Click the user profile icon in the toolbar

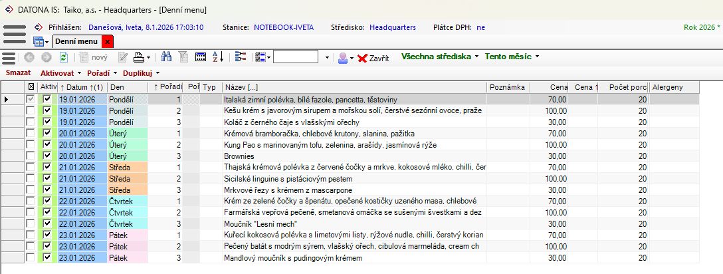tap(343, 58)
